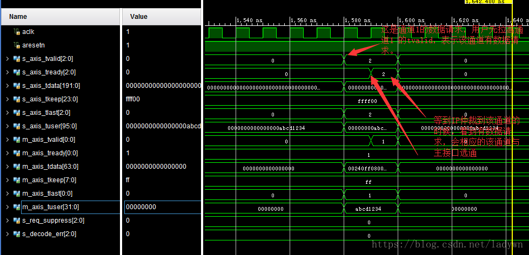
Task: Click the s_axis_tlast bus icon
Action: [17, 113]
